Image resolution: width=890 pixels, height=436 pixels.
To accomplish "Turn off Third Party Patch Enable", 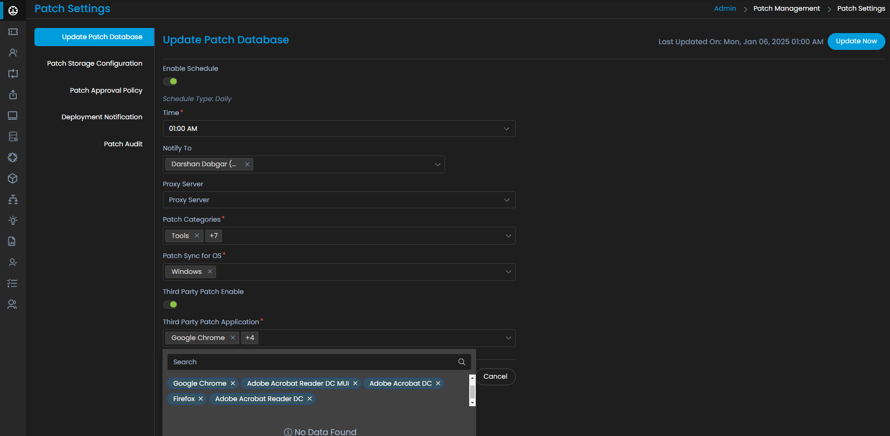I will coord(170,304).
